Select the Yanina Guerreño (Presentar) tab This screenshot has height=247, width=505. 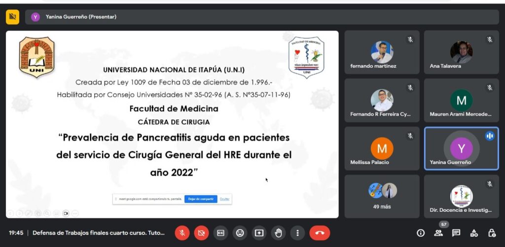pos(81,17)
